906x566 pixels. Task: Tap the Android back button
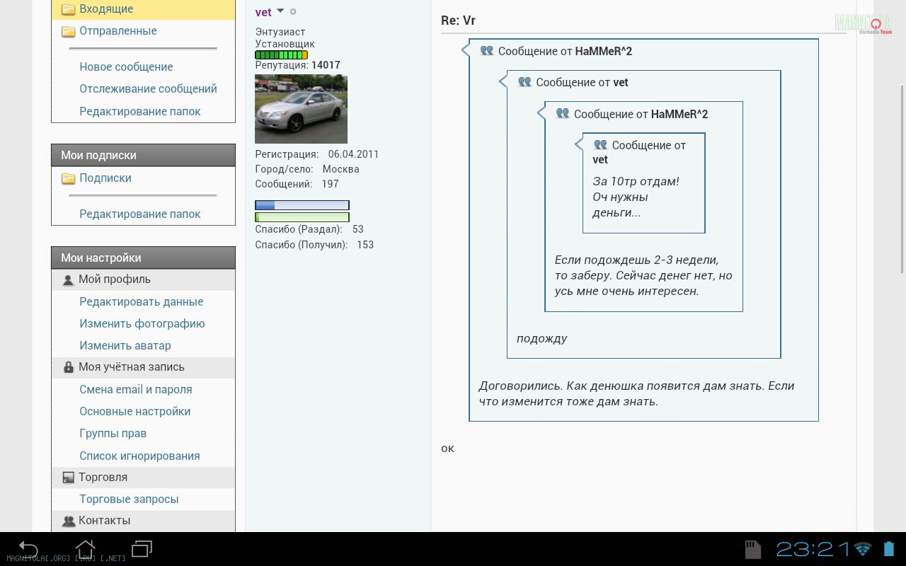tap(28, 548)
